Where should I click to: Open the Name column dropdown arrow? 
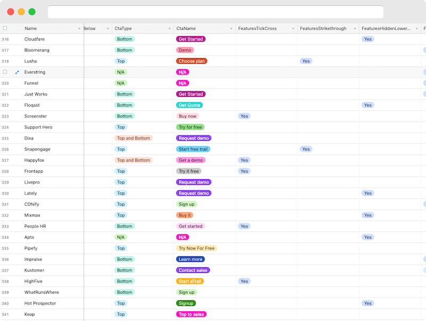coord(79,29)
